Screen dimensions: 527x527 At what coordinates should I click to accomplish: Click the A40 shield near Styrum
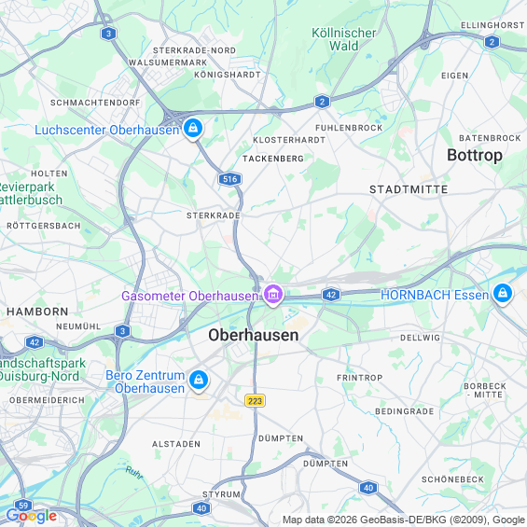point(201,507)
